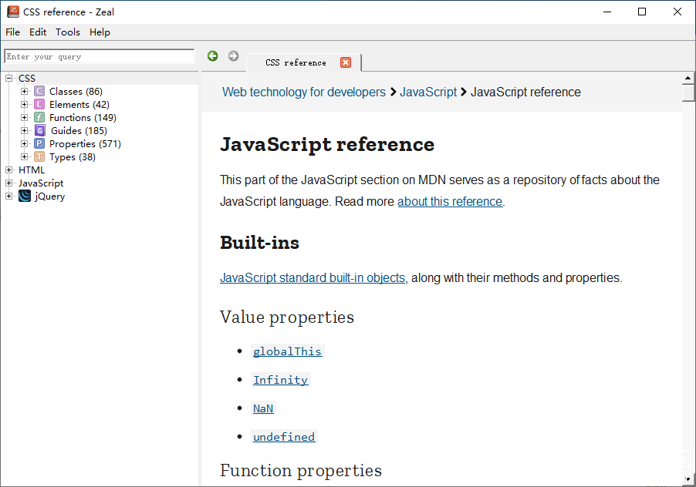Image resolution: width=696 pixels, height=487 pixels.
Task: Open the File menu
Action: [x=12, y=32]
